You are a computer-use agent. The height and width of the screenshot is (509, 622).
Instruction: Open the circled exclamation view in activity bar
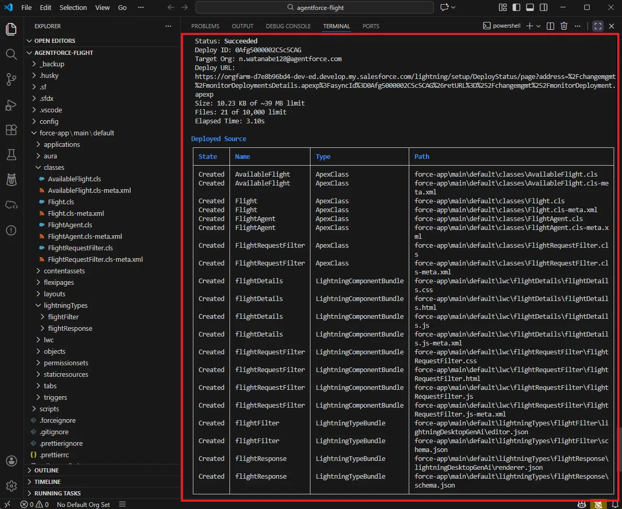pos(11,230)
